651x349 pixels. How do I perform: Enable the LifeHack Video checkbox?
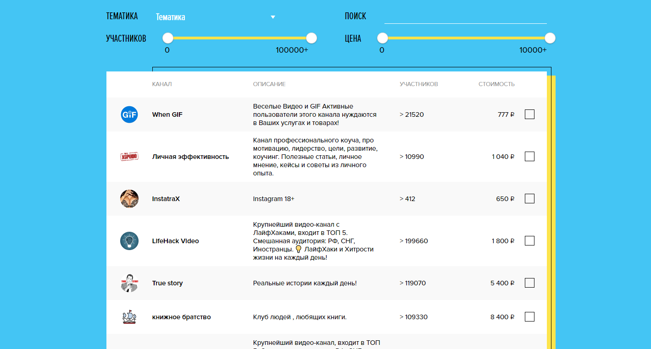point(529,241)
